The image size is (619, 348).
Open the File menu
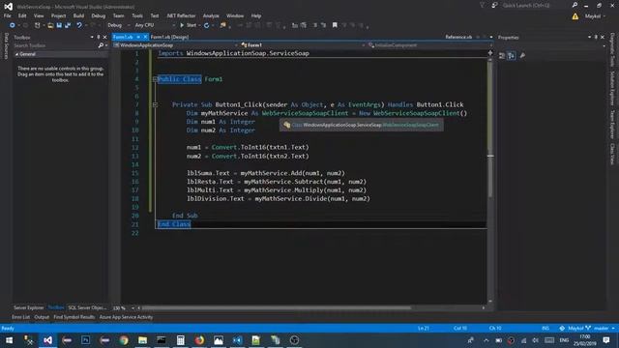(x=8, y=15)
